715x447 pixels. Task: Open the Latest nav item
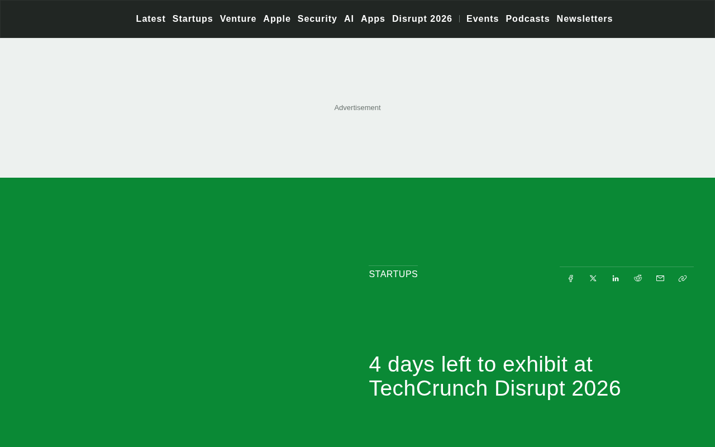(x=151, y=19)
